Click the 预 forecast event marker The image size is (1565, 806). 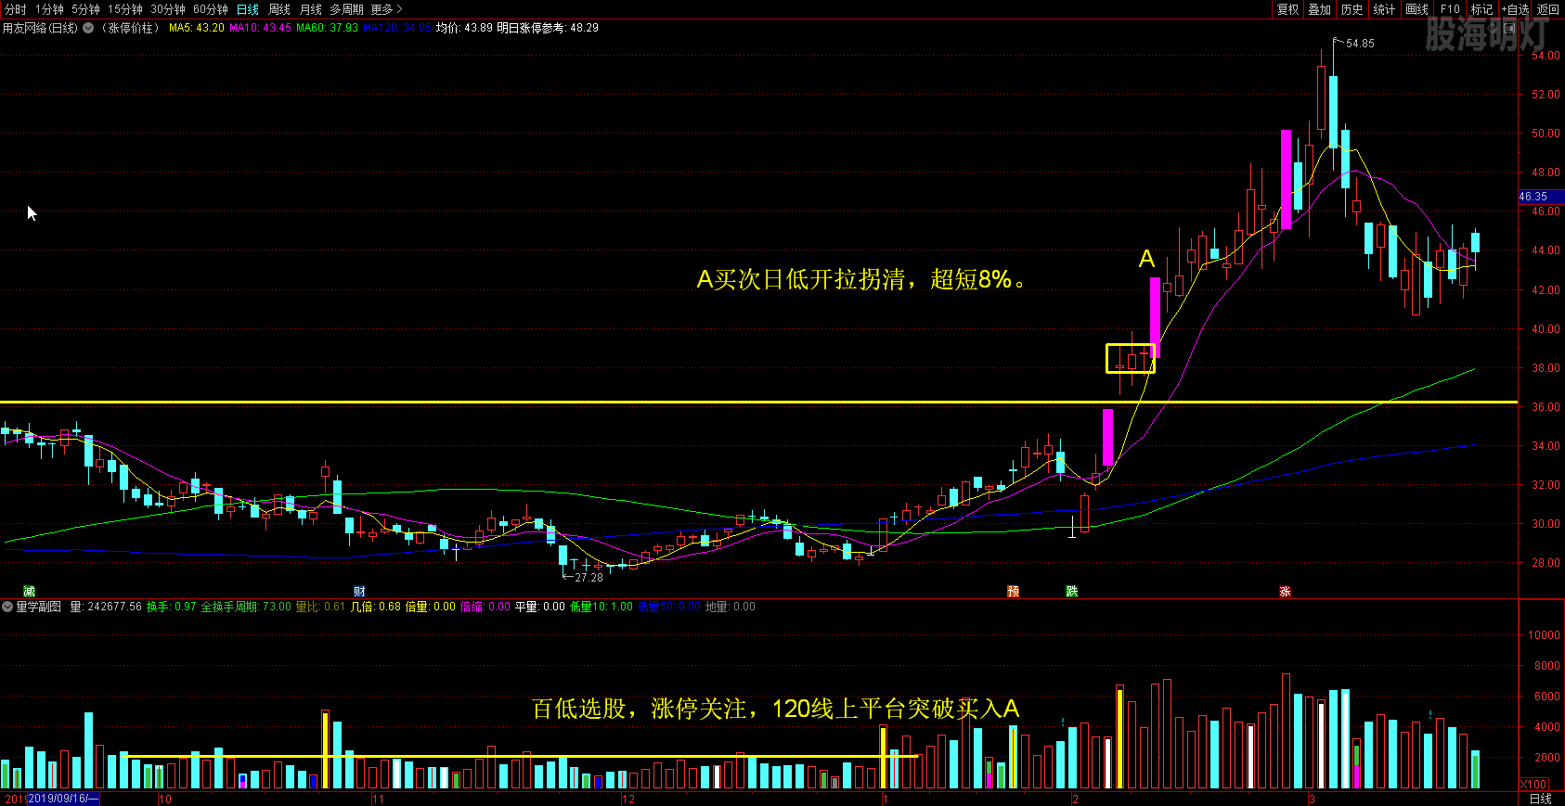pyautogui.click(x=1013, y=591)
